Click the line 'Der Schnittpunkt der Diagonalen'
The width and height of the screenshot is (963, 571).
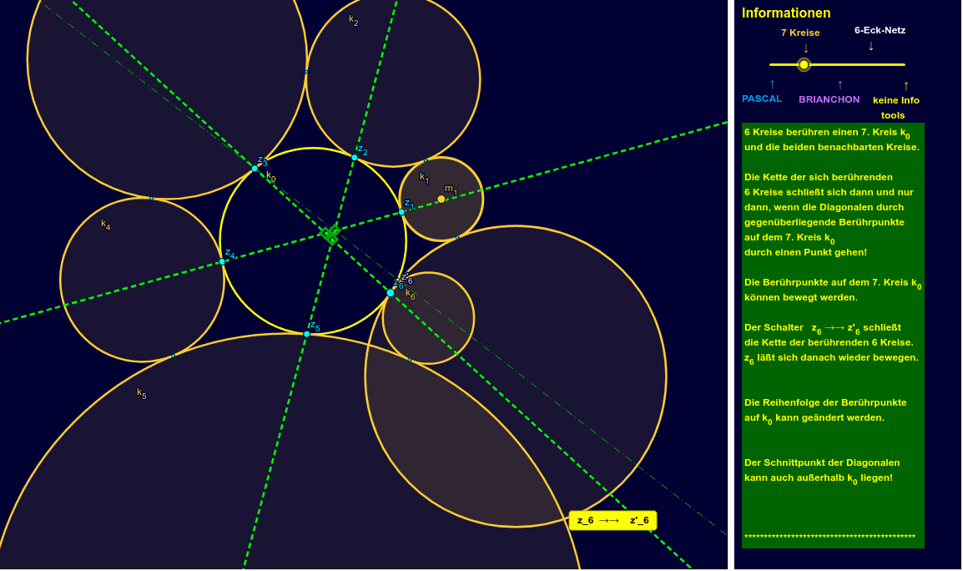(822, 462)
